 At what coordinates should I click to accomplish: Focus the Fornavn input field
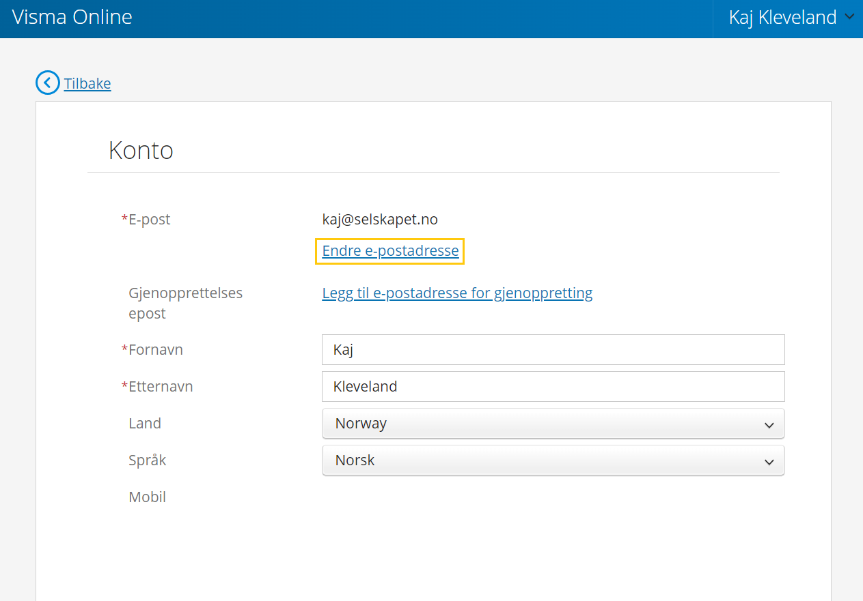tap(553, 350)
